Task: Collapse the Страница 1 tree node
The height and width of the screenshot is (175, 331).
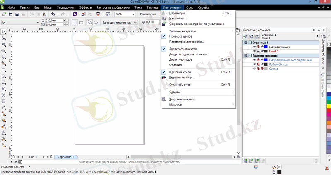Action: 245,43
